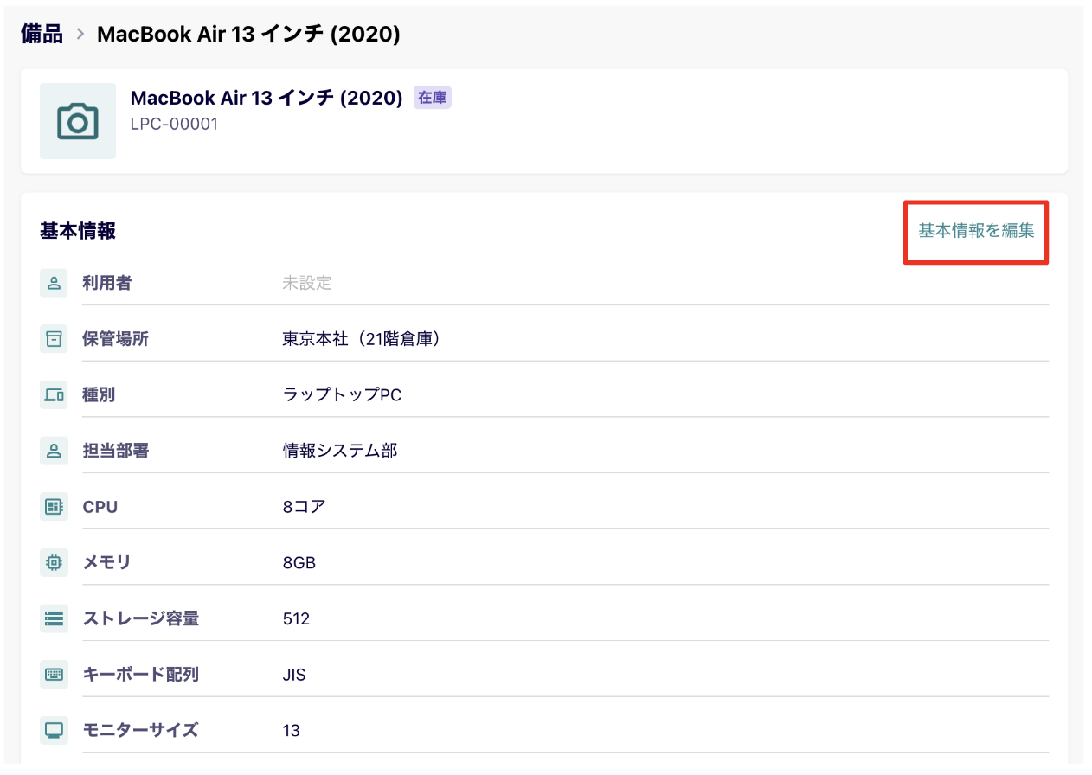
Task: Click the 利用者 field label
Action: pyautogui.click(x=107, y=283)
